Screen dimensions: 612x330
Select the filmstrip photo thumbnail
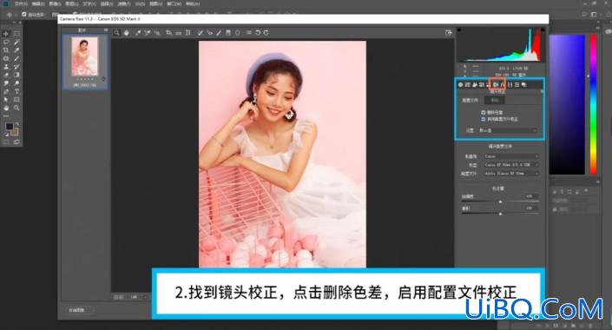click(85, 57)
